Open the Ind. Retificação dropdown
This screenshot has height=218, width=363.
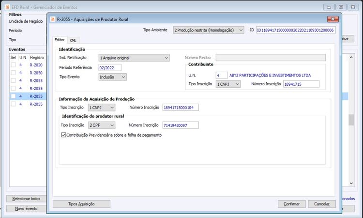(134, 58)
